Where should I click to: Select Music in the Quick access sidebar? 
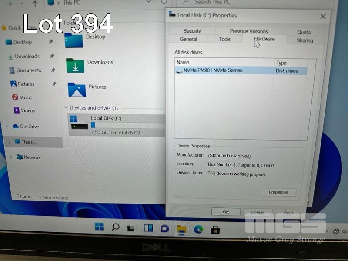tap(25, 97)
